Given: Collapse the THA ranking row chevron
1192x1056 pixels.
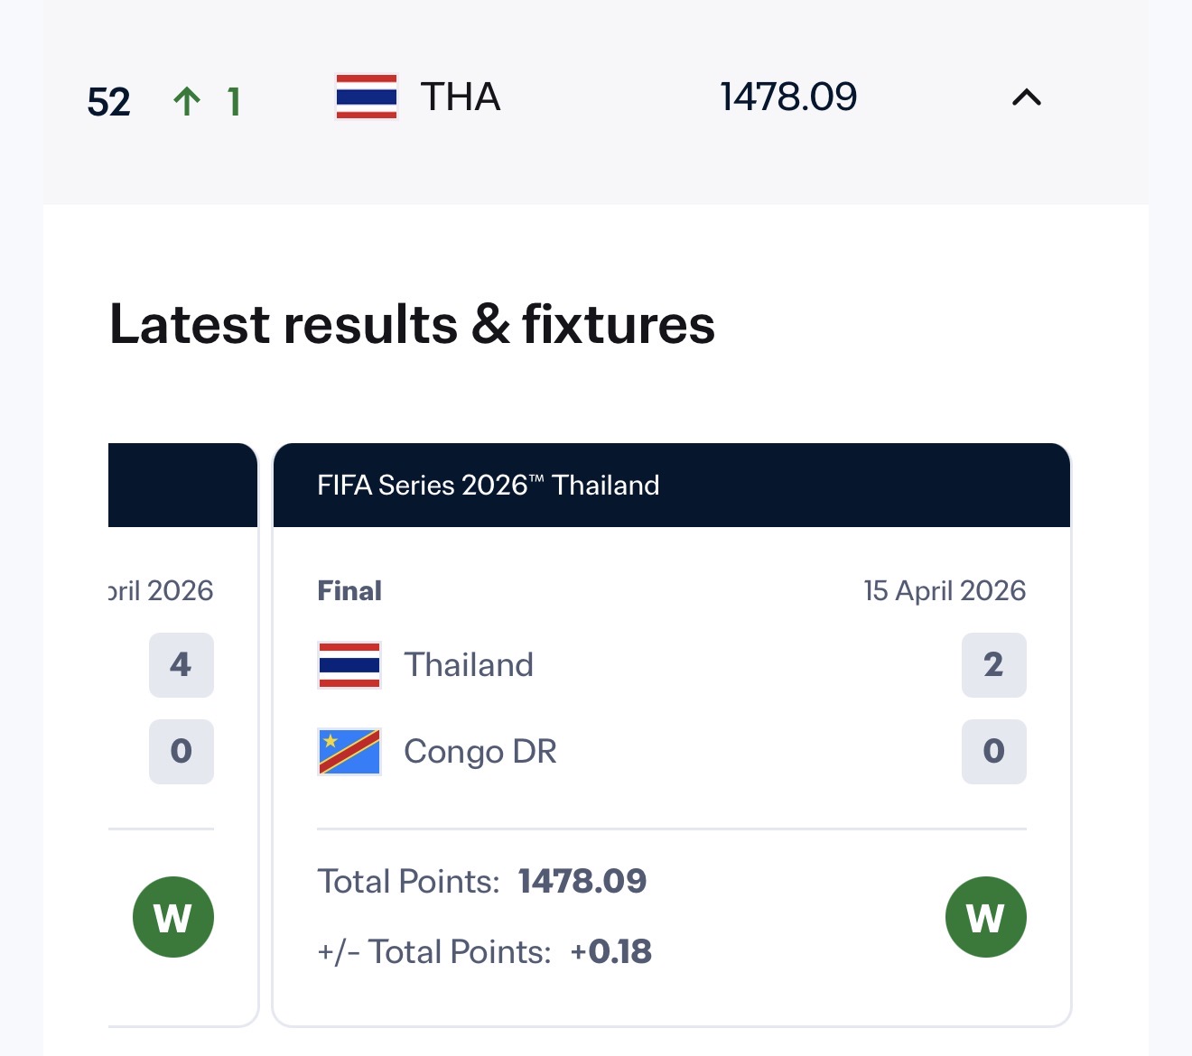Looking at the screenshot, I should coord(1027,97).
